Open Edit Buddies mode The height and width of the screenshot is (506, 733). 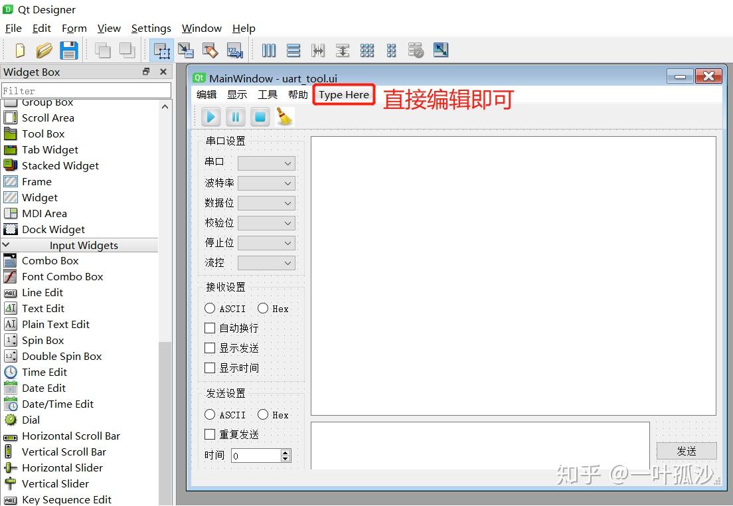(210, 50)
